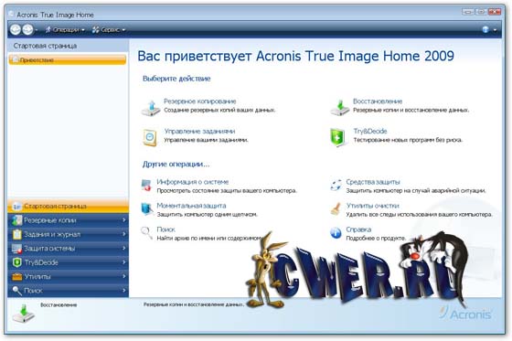The height and width of the screenshot is (341, 512).
Task: Expand the Задания и журнал sidebar section
Action: tap(69, 234)
